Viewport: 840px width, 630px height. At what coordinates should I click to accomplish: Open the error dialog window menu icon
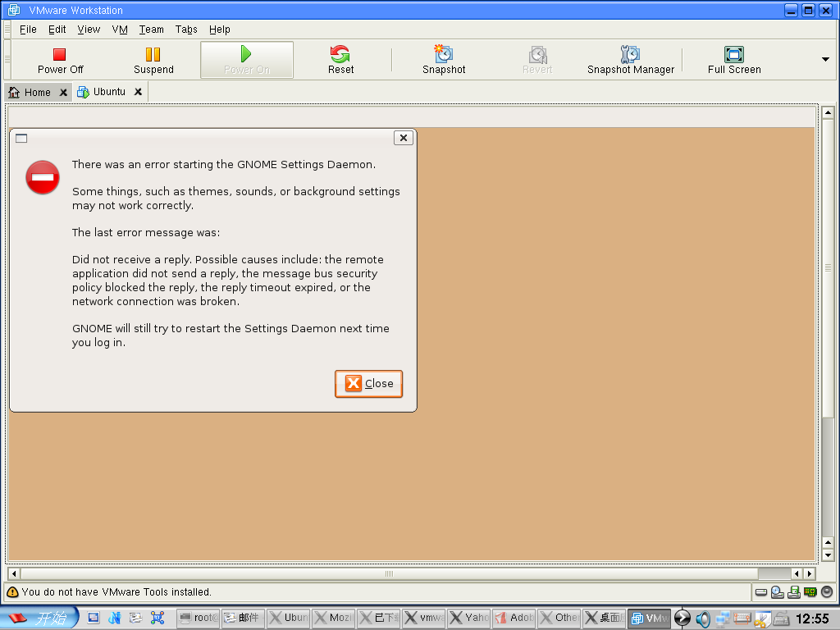click(21, 138)
